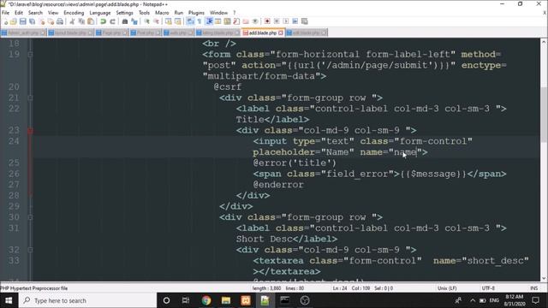Click the Close document toolbar icon
The image size is (548, 308).
[42, 21]
